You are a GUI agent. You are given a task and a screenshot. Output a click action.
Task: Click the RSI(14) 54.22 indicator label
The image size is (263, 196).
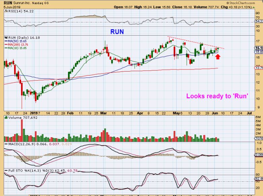(21, 11)
